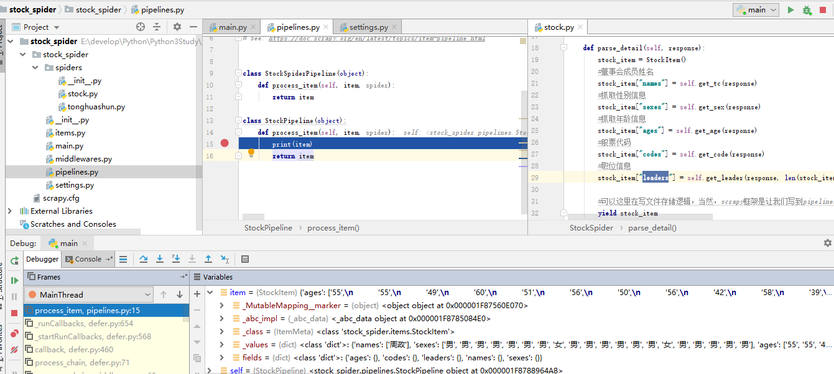Locate current file with Project crosshair icon
Viewport: 834px width, 374px height.
pos(141,27)
